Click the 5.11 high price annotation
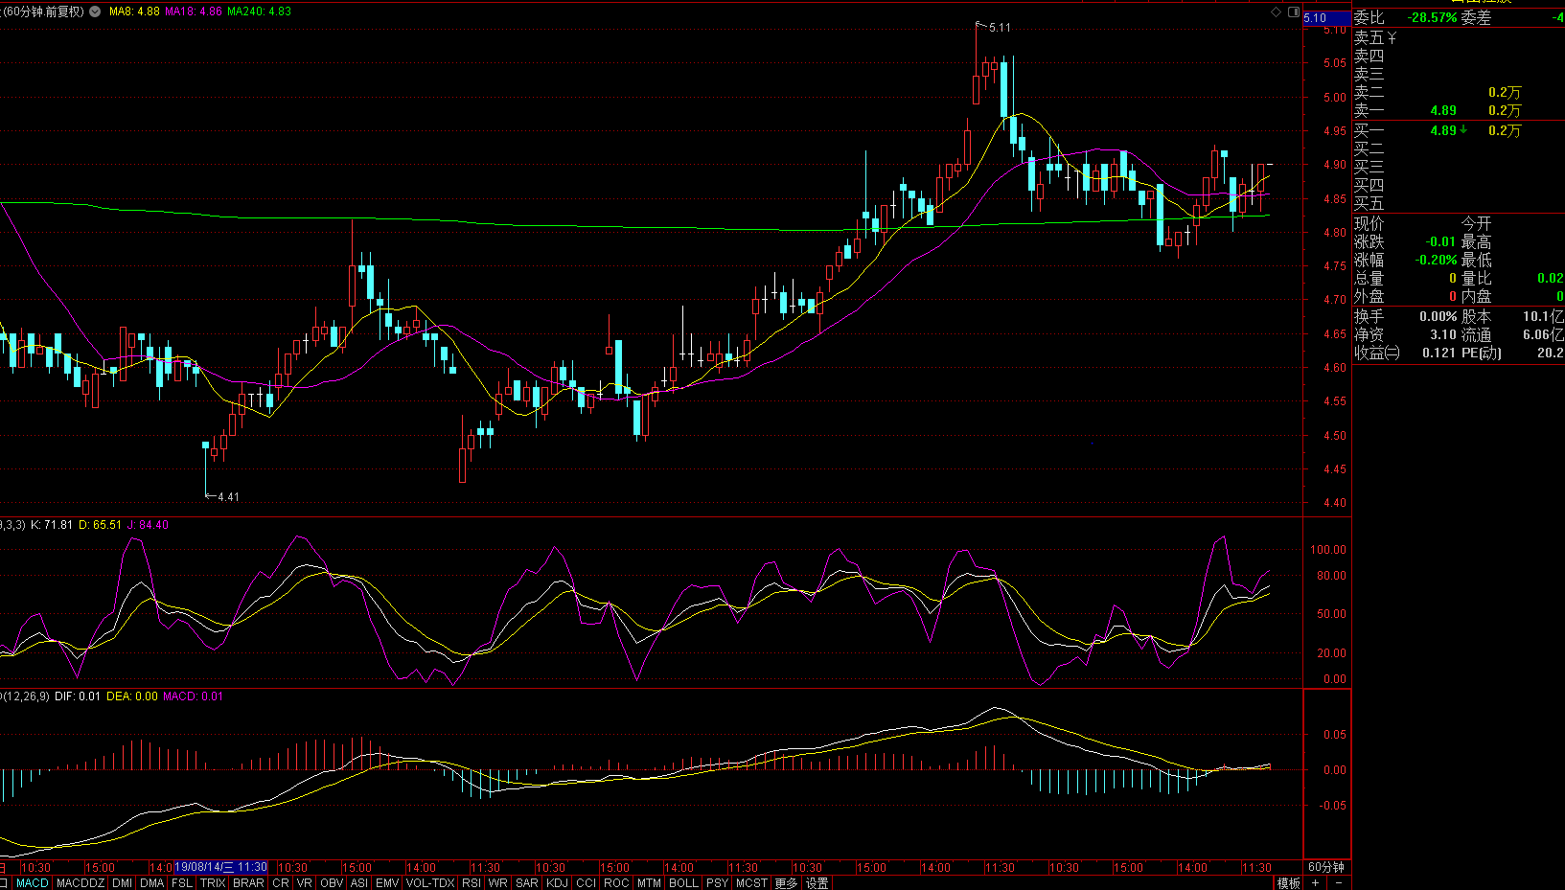The image size is (1565, 890). pos(1000,28)
